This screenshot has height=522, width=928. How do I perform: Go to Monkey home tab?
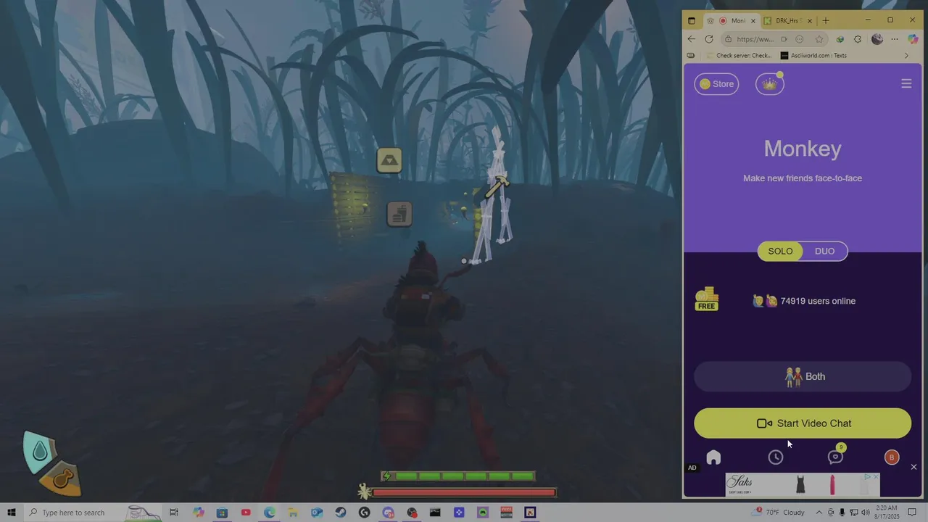pos(714,457)
